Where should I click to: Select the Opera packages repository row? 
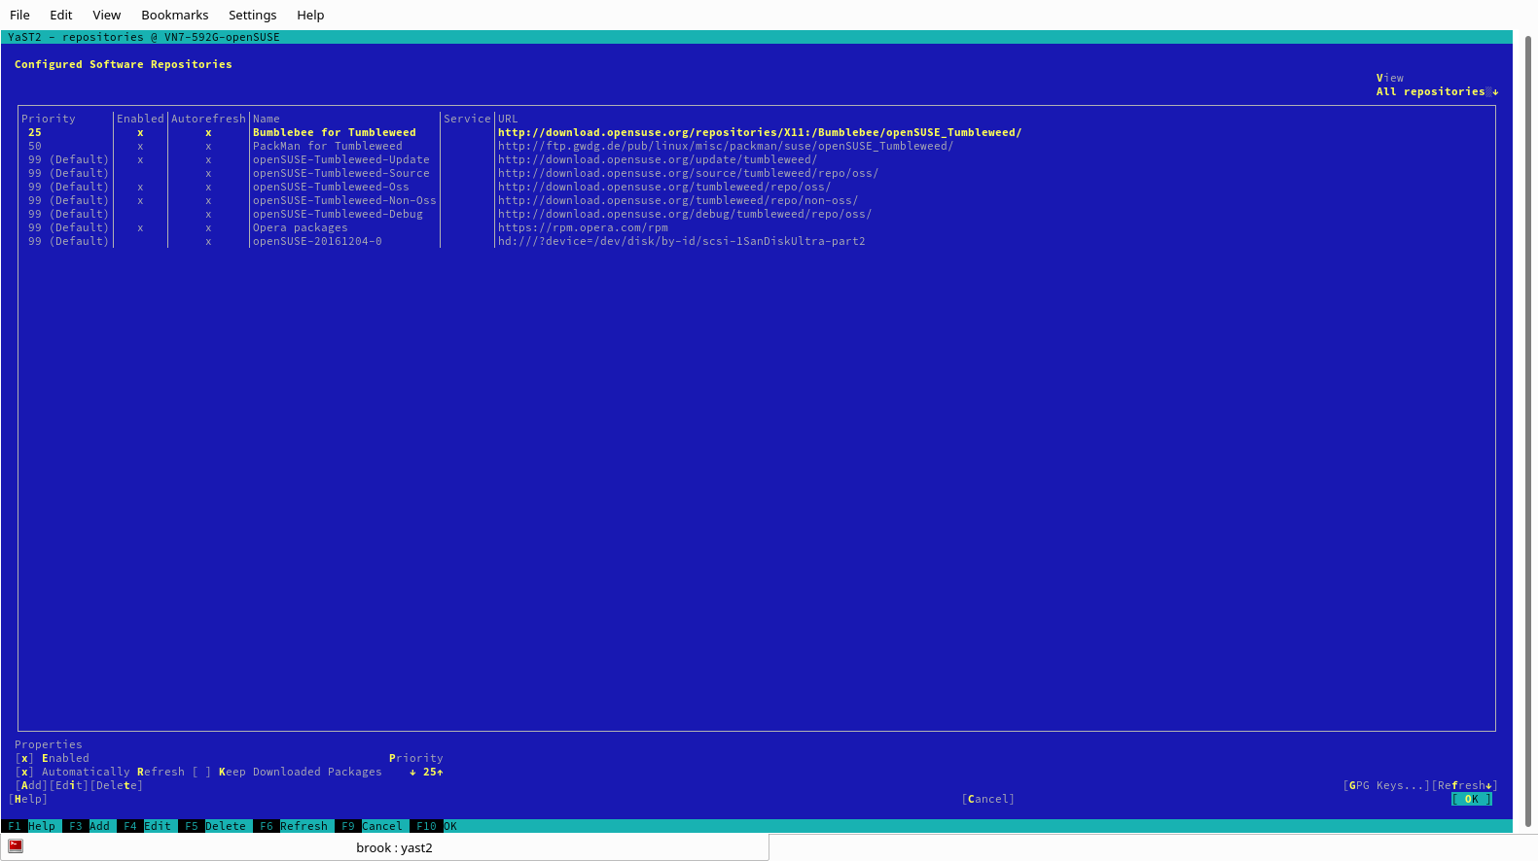pyautogui.click(x=756, y=227)
